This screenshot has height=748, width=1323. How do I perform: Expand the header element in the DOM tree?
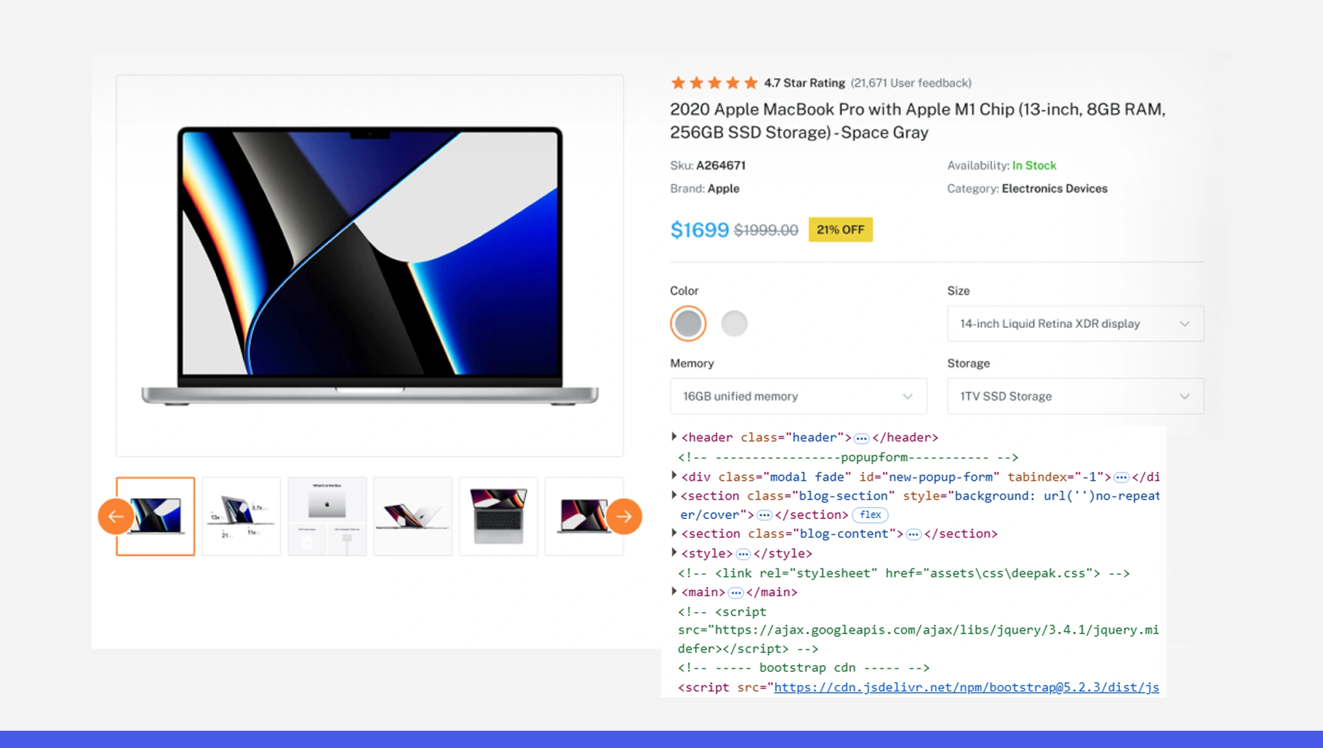(674, 437)
